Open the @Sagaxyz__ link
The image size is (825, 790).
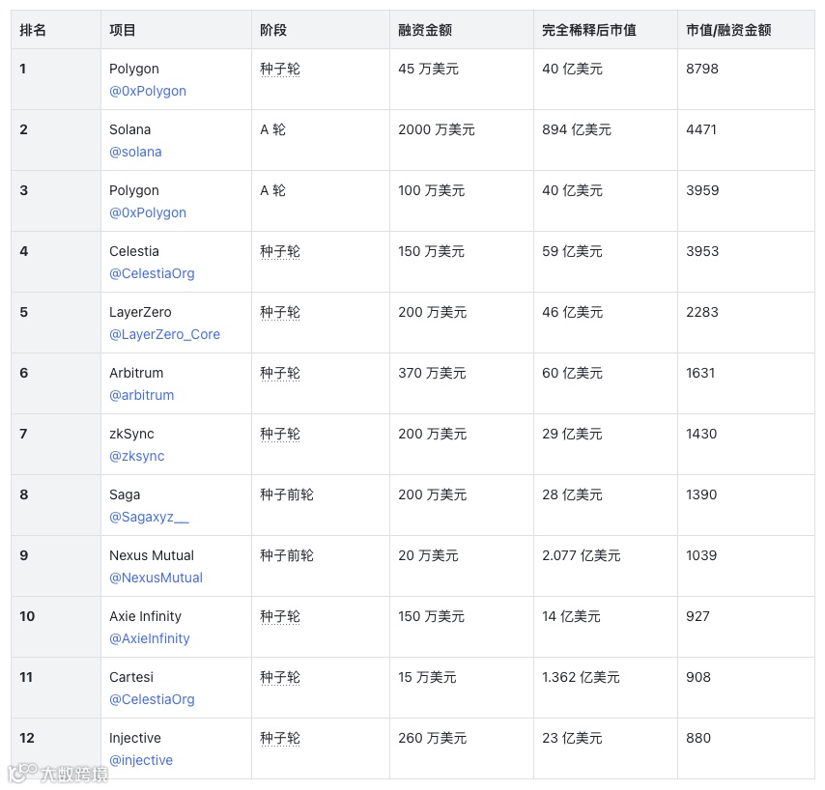(149, 517)
